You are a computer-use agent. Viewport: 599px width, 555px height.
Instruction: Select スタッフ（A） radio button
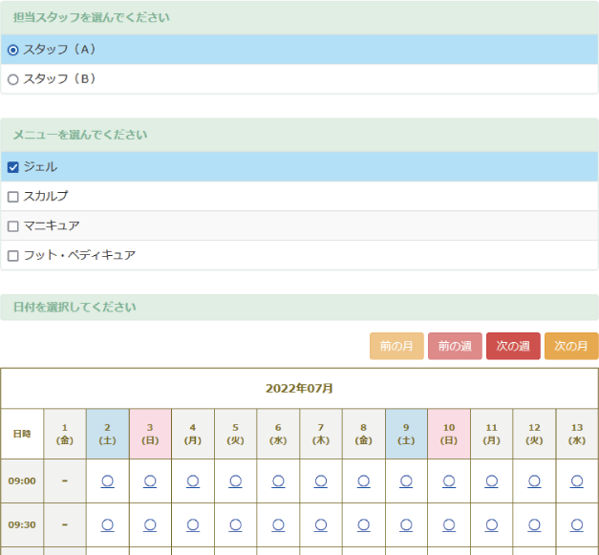13,50
